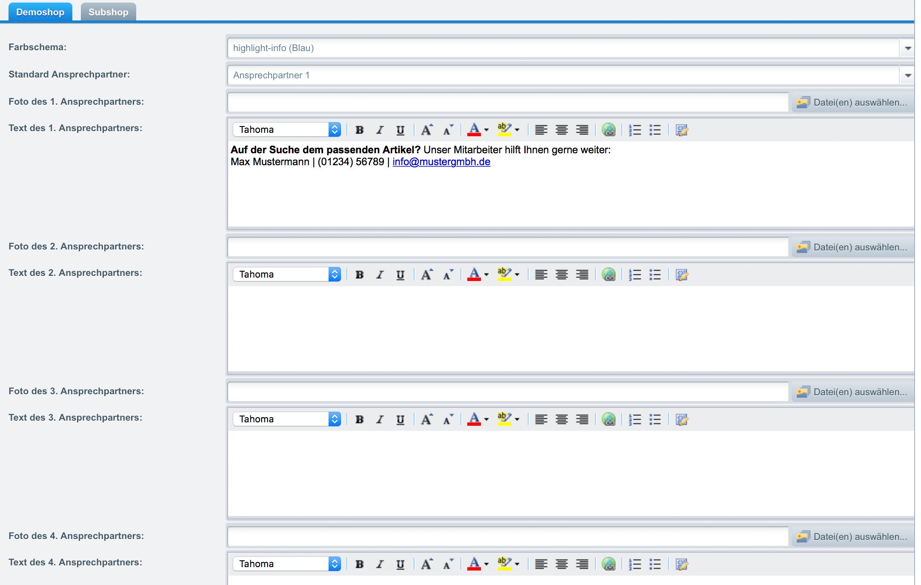
Task: Switch editor 2 to source edit mode
Action: (682, 275)
